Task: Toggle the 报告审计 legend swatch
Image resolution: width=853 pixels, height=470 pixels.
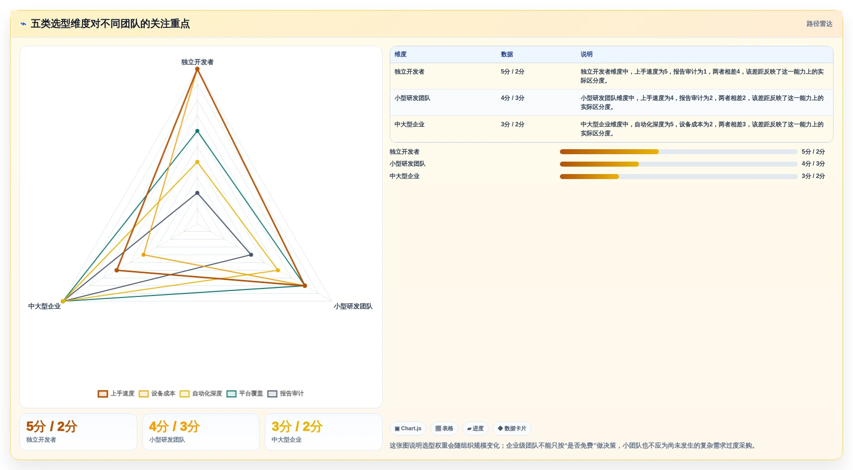Action: pyautogui.click(x=272, y=394)
